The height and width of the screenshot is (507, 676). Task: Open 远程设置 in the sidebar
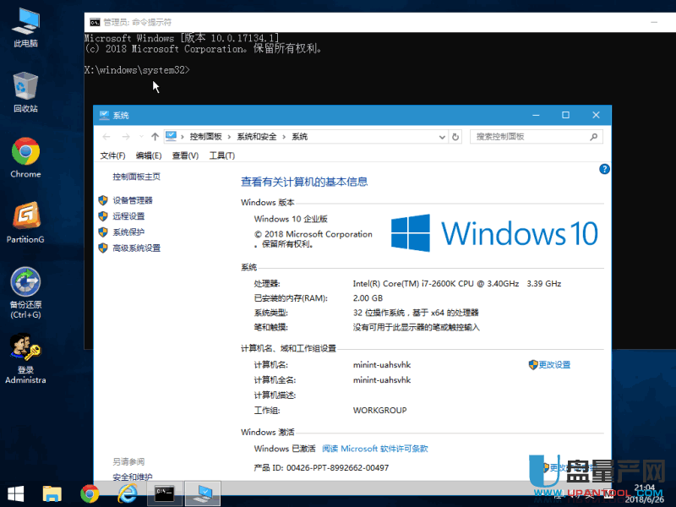(128, 215)
